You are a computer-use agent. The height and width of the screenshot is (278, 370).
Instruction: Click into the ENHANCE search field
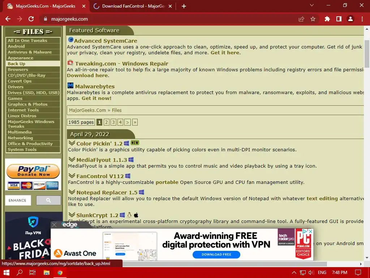click(x=18, y=200)
